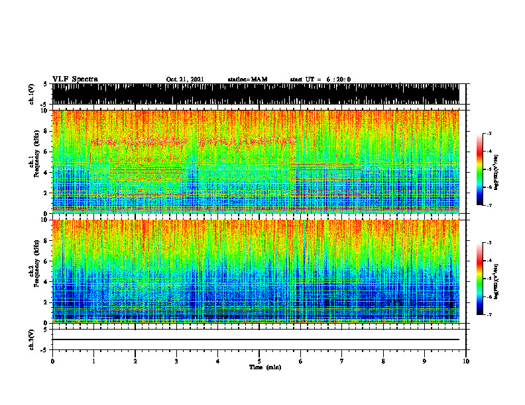The width and height of the screenshot is (525, 405).
Task: Click the ch.2 color scale bar
Action: coord(479,279)
